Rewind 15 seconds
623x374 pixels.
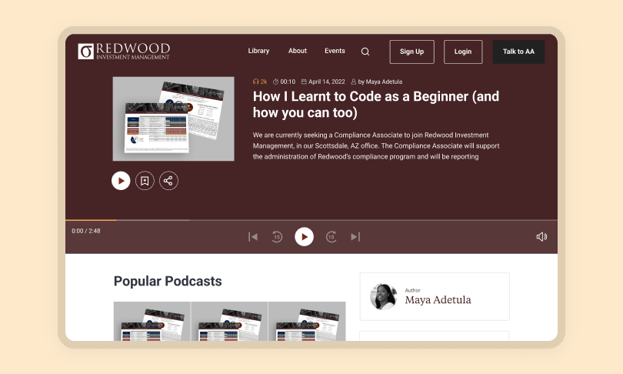pos(277,237)
